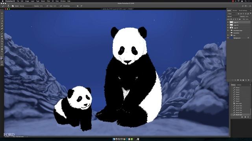Lock all attributes of the layer
The height and width of the screenshot is (141, 252).
point(240,19)
